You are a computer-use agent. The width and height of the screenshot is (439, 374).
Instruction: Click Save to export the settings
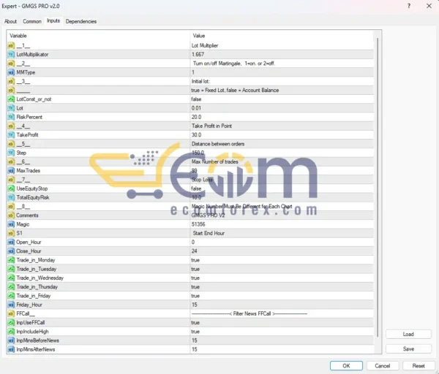tap(408, 349)
